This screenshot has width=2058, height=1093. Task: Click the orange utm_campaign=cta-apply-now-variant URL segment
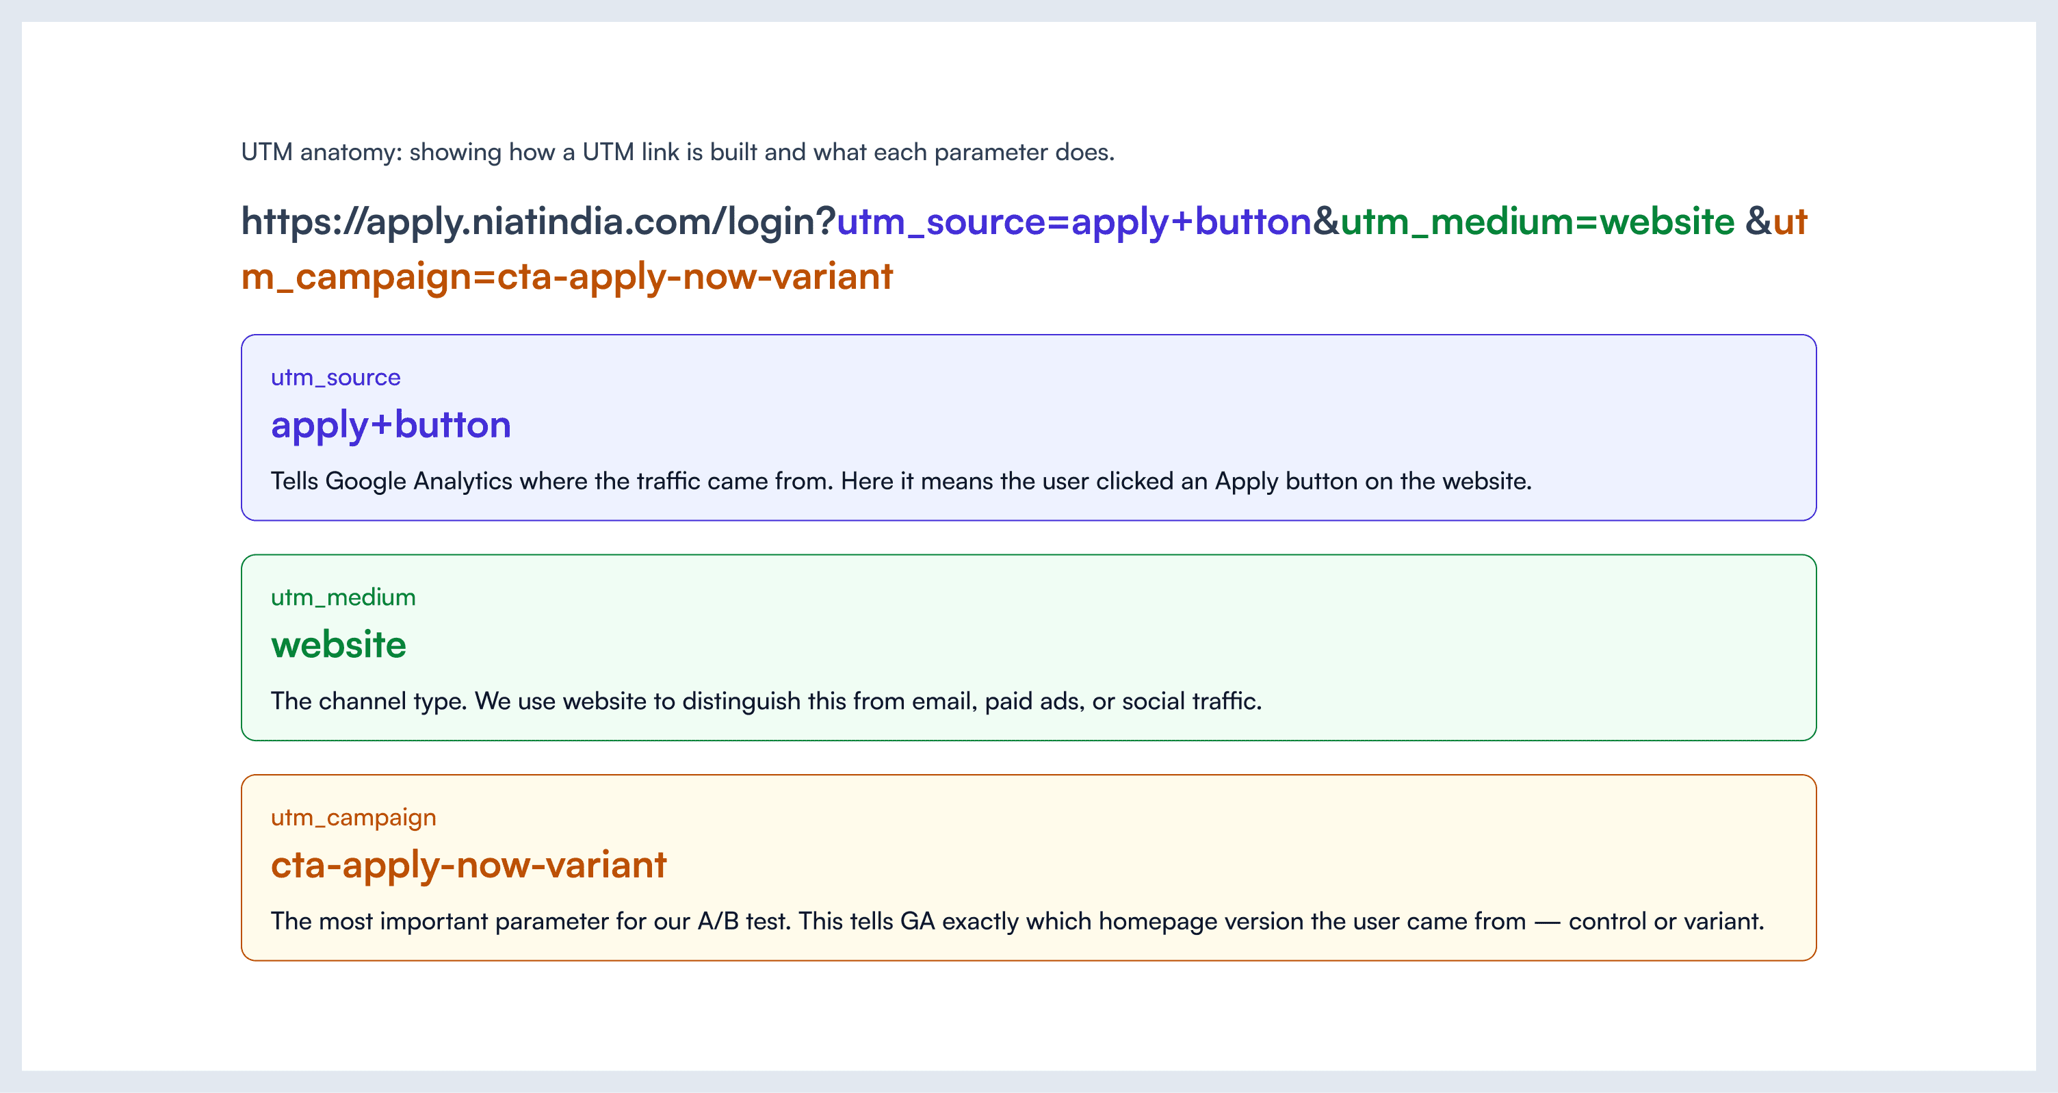pos(567,277)
